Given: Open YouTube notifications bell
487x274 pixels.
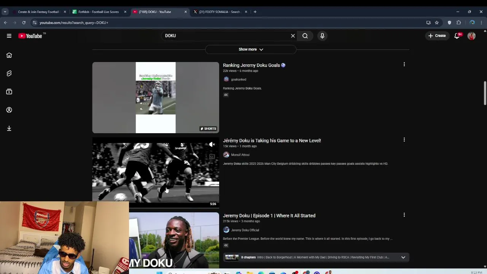Looking at the screenshot, I should coord(457,36).
